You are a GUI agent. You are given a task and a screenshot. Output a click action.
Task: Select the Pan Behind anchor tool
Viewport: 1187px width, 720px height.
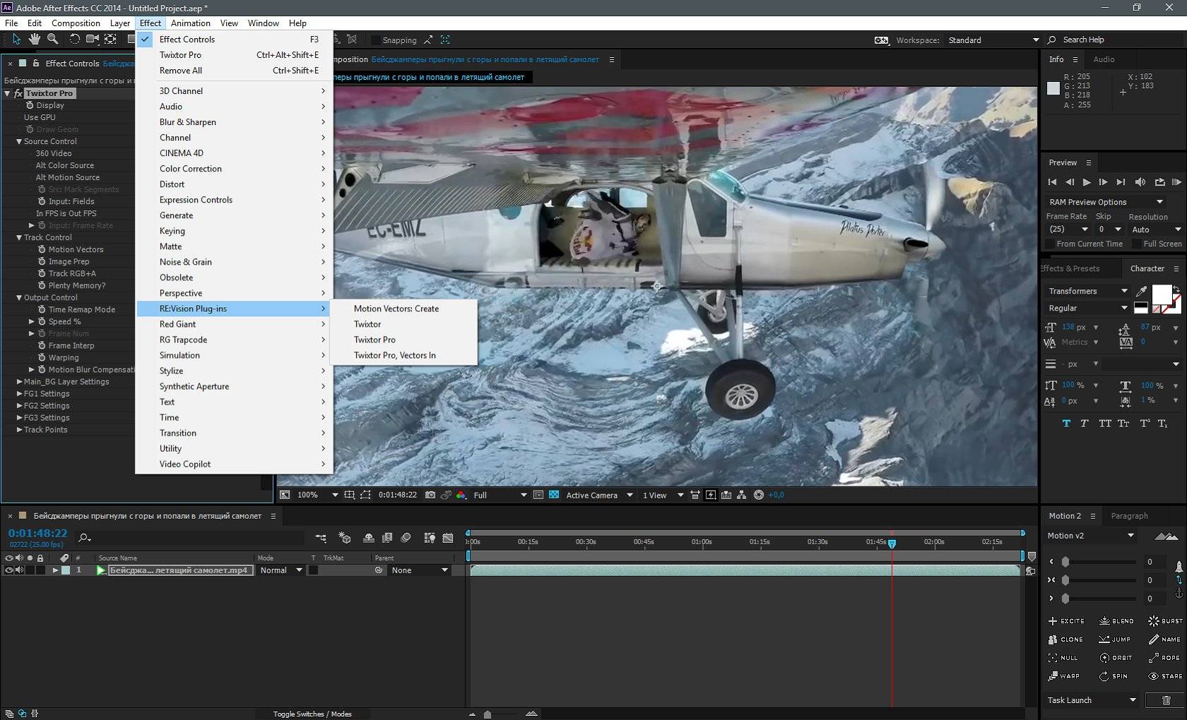[x=111, y=40]
